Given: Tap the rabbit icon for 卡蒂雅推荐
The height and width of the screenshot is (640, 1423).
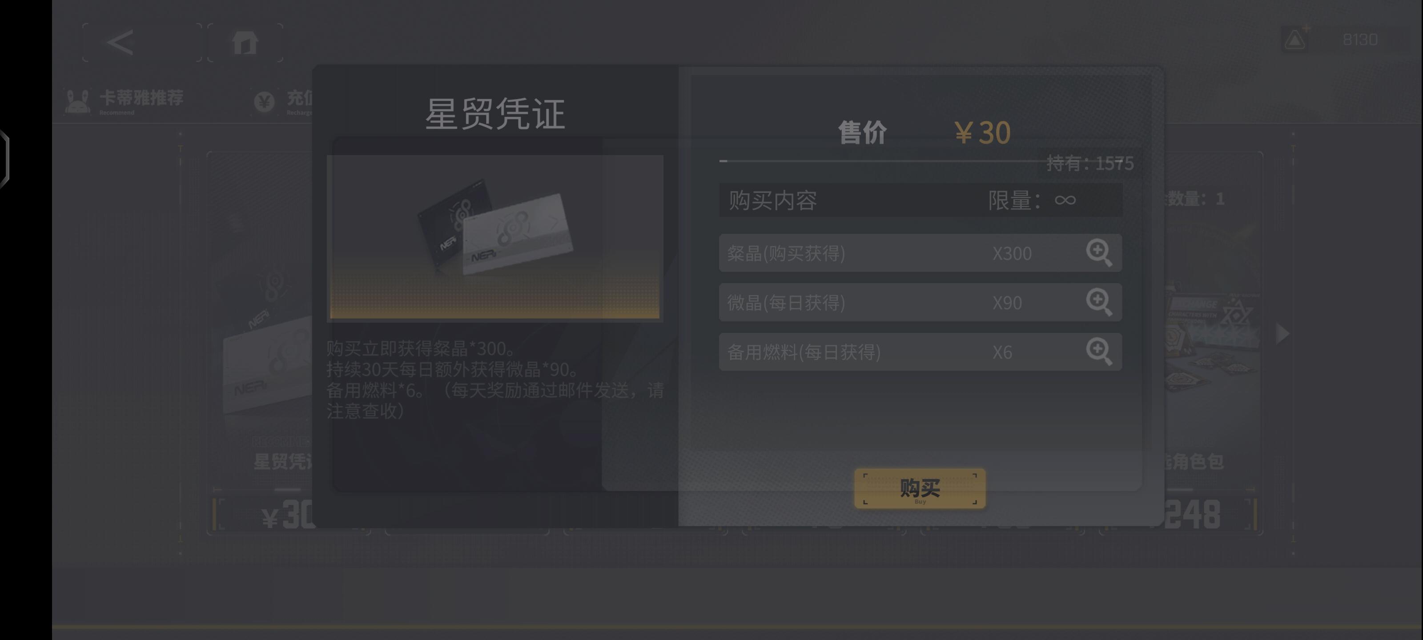Looking at the screenshot, I should (x=77, y=101).
